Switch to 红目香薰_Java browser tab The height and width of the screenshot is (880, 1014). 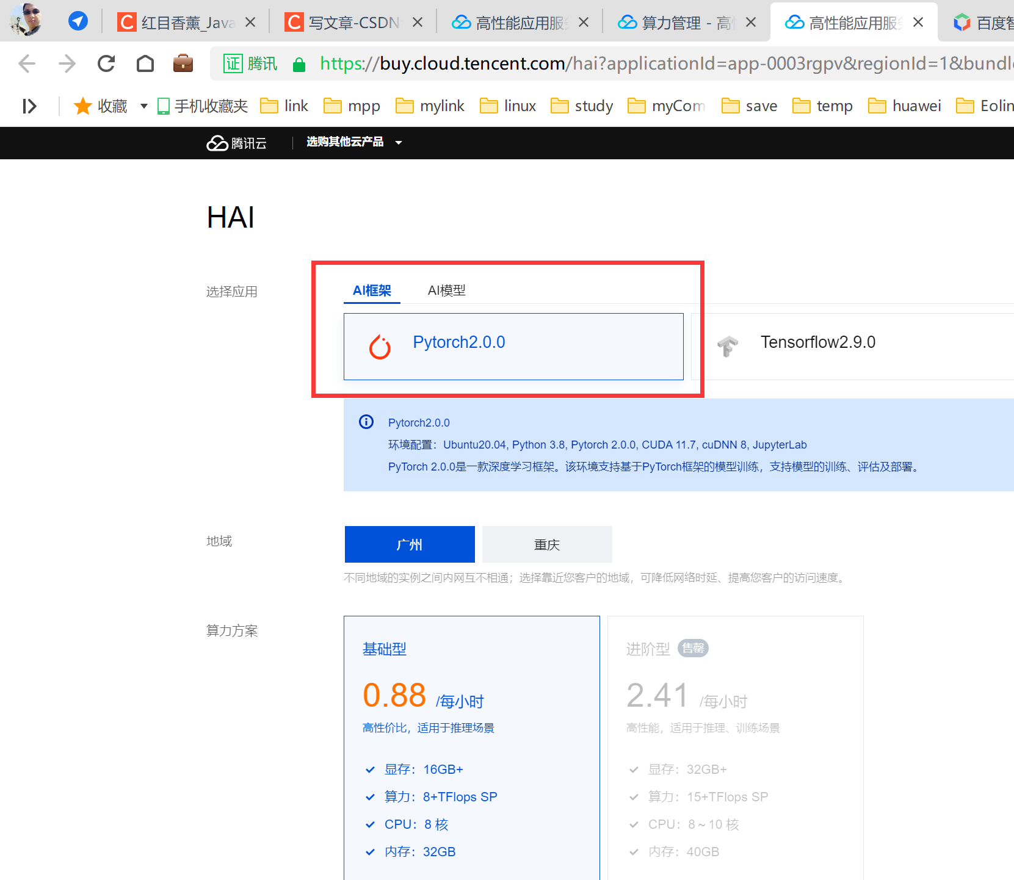pos(187,23)
